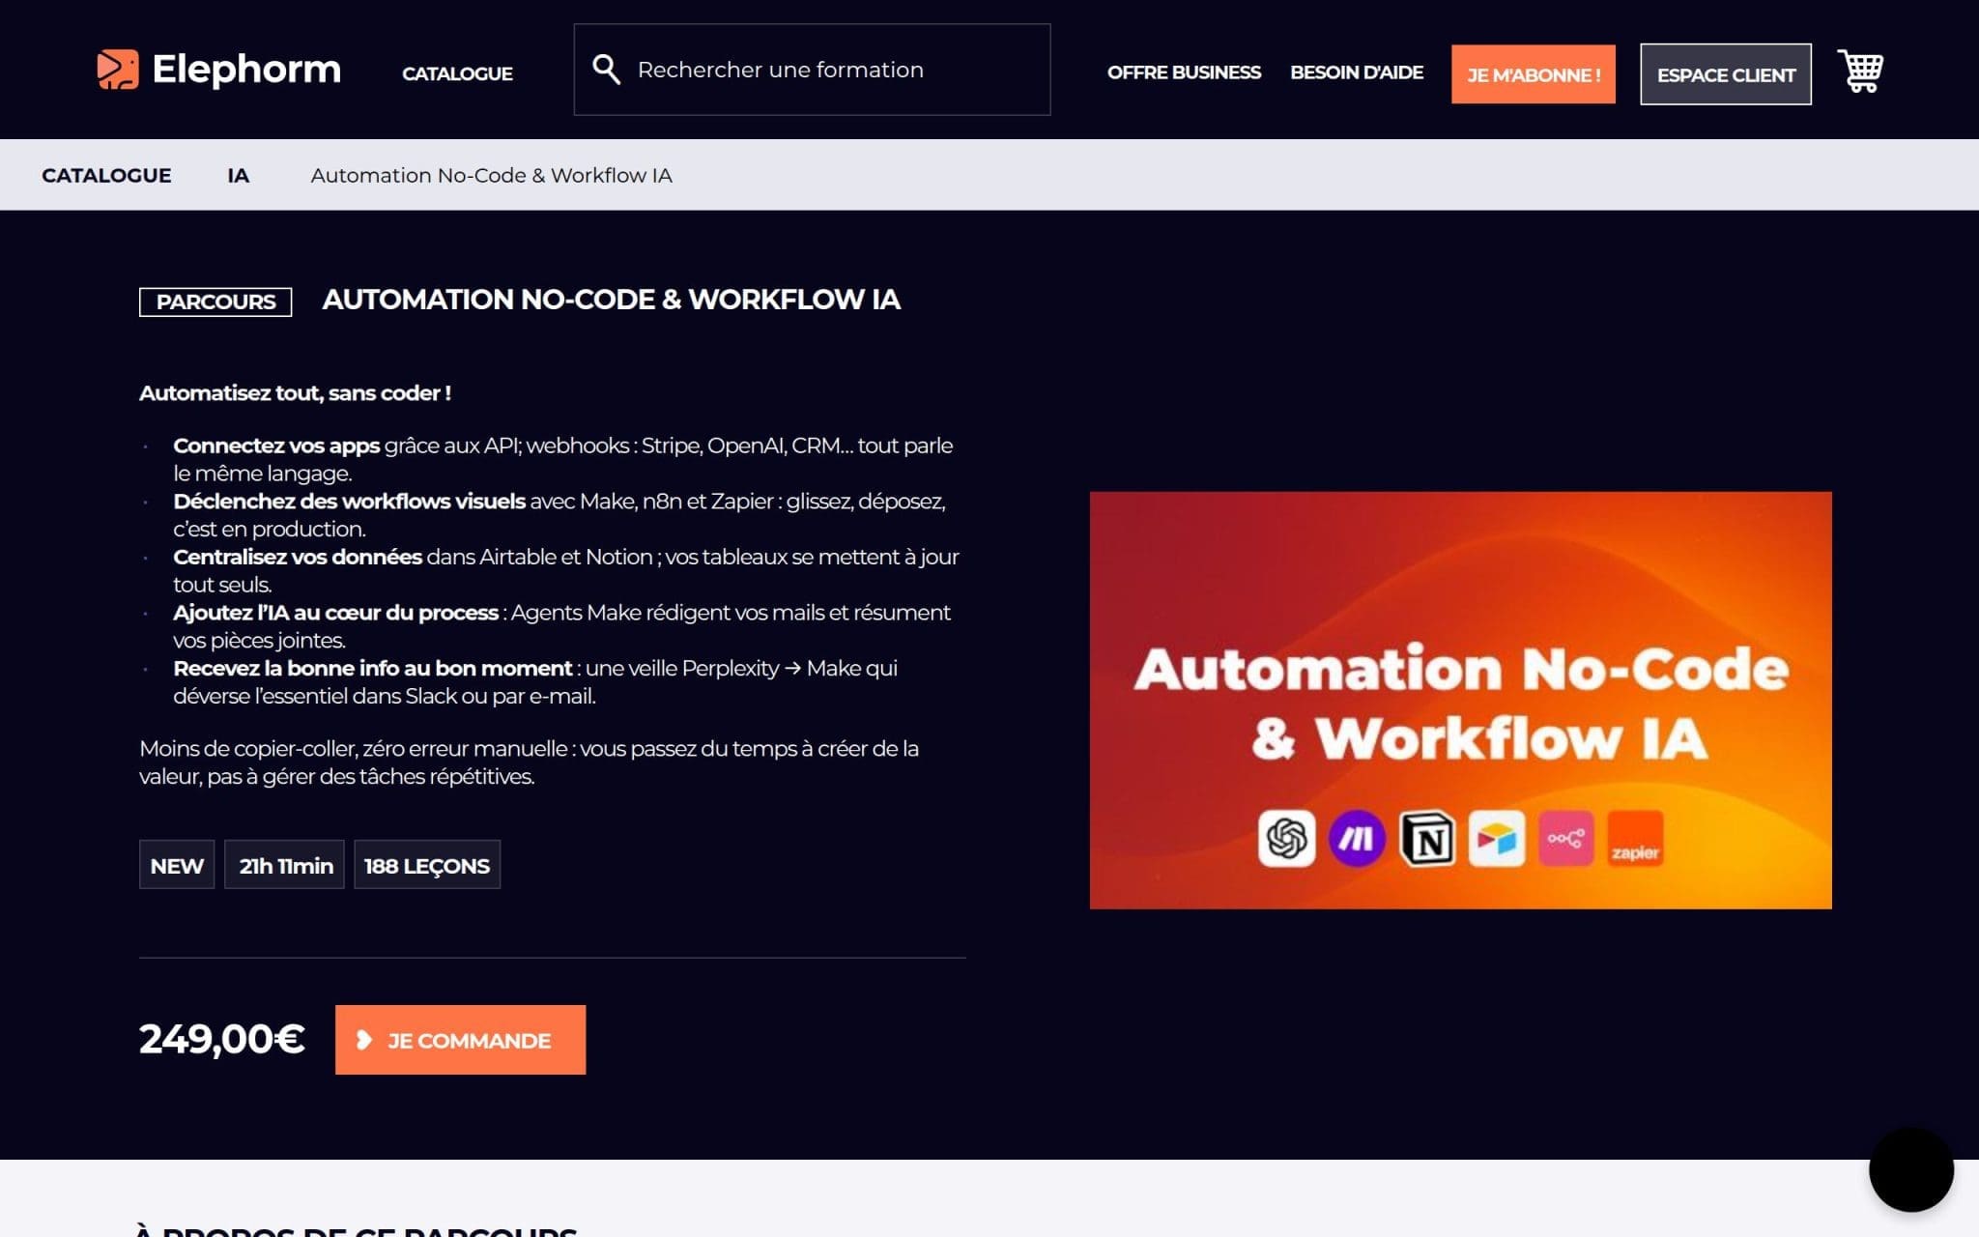1979x1237 pixels.
Task: Click the 21h 11min duration tag
Action: pyautogui.click(x=285, y=865)
